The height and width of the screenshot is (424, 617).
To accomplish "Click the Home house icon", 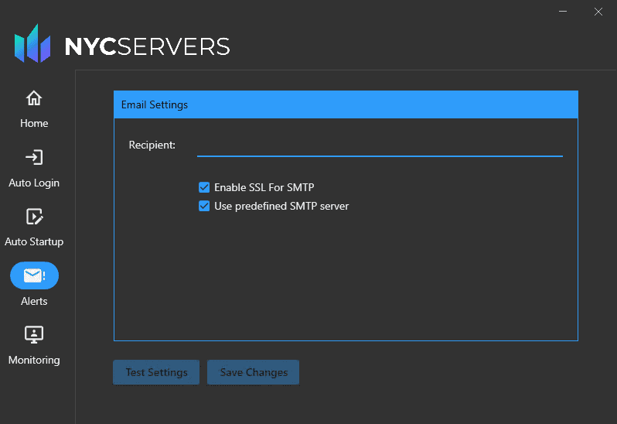I will click(34, 98).
